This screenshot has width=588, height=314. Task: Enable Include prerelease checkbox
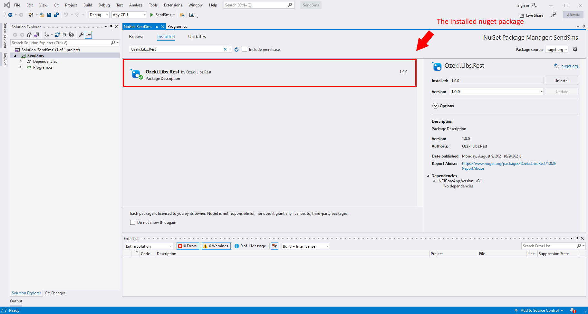tap(245, 49)
